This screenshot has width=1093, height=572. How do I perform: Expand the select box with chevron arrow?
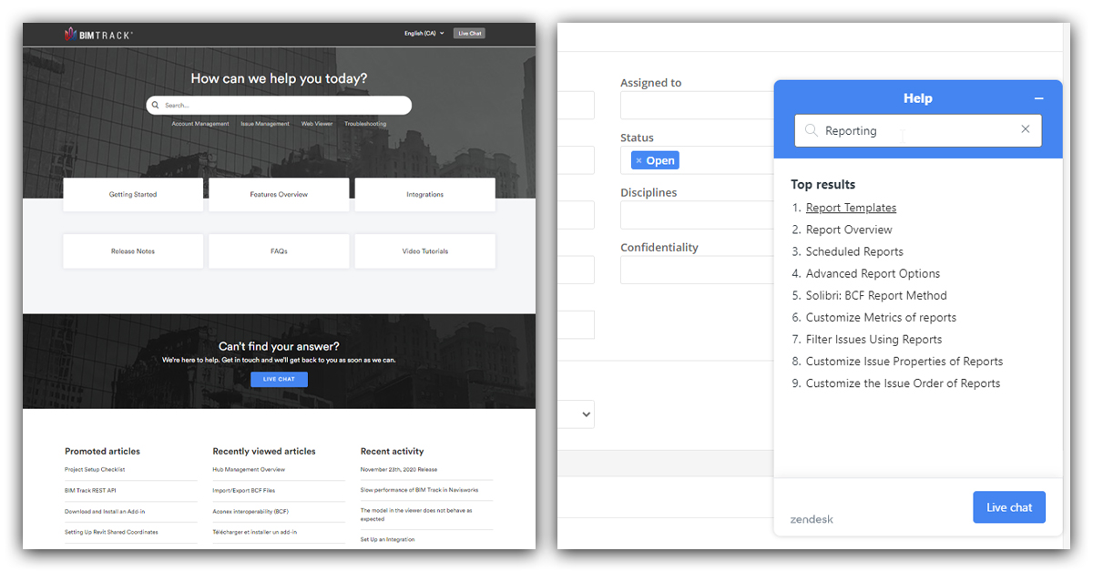click(577, 414)
